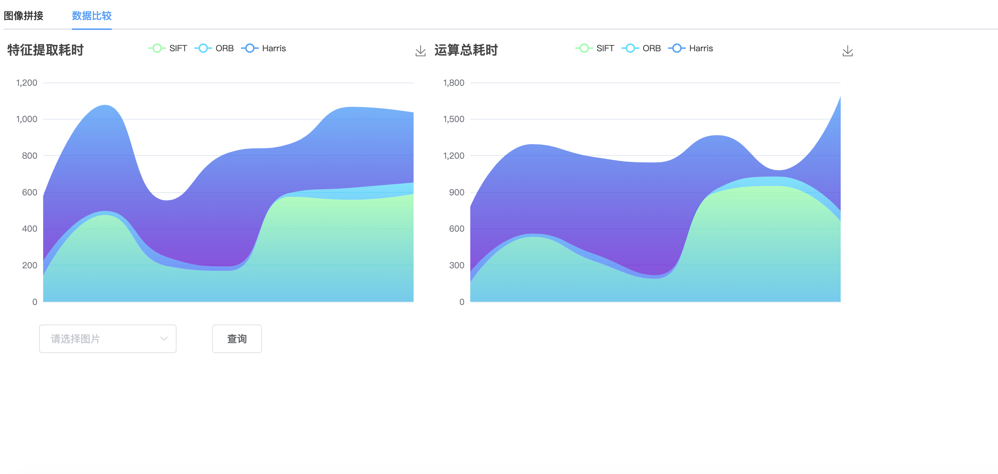Screen dimensions: 998x474
Task: Click ORB cyan circle marker in right legend
Action: (x=630, y=48)
